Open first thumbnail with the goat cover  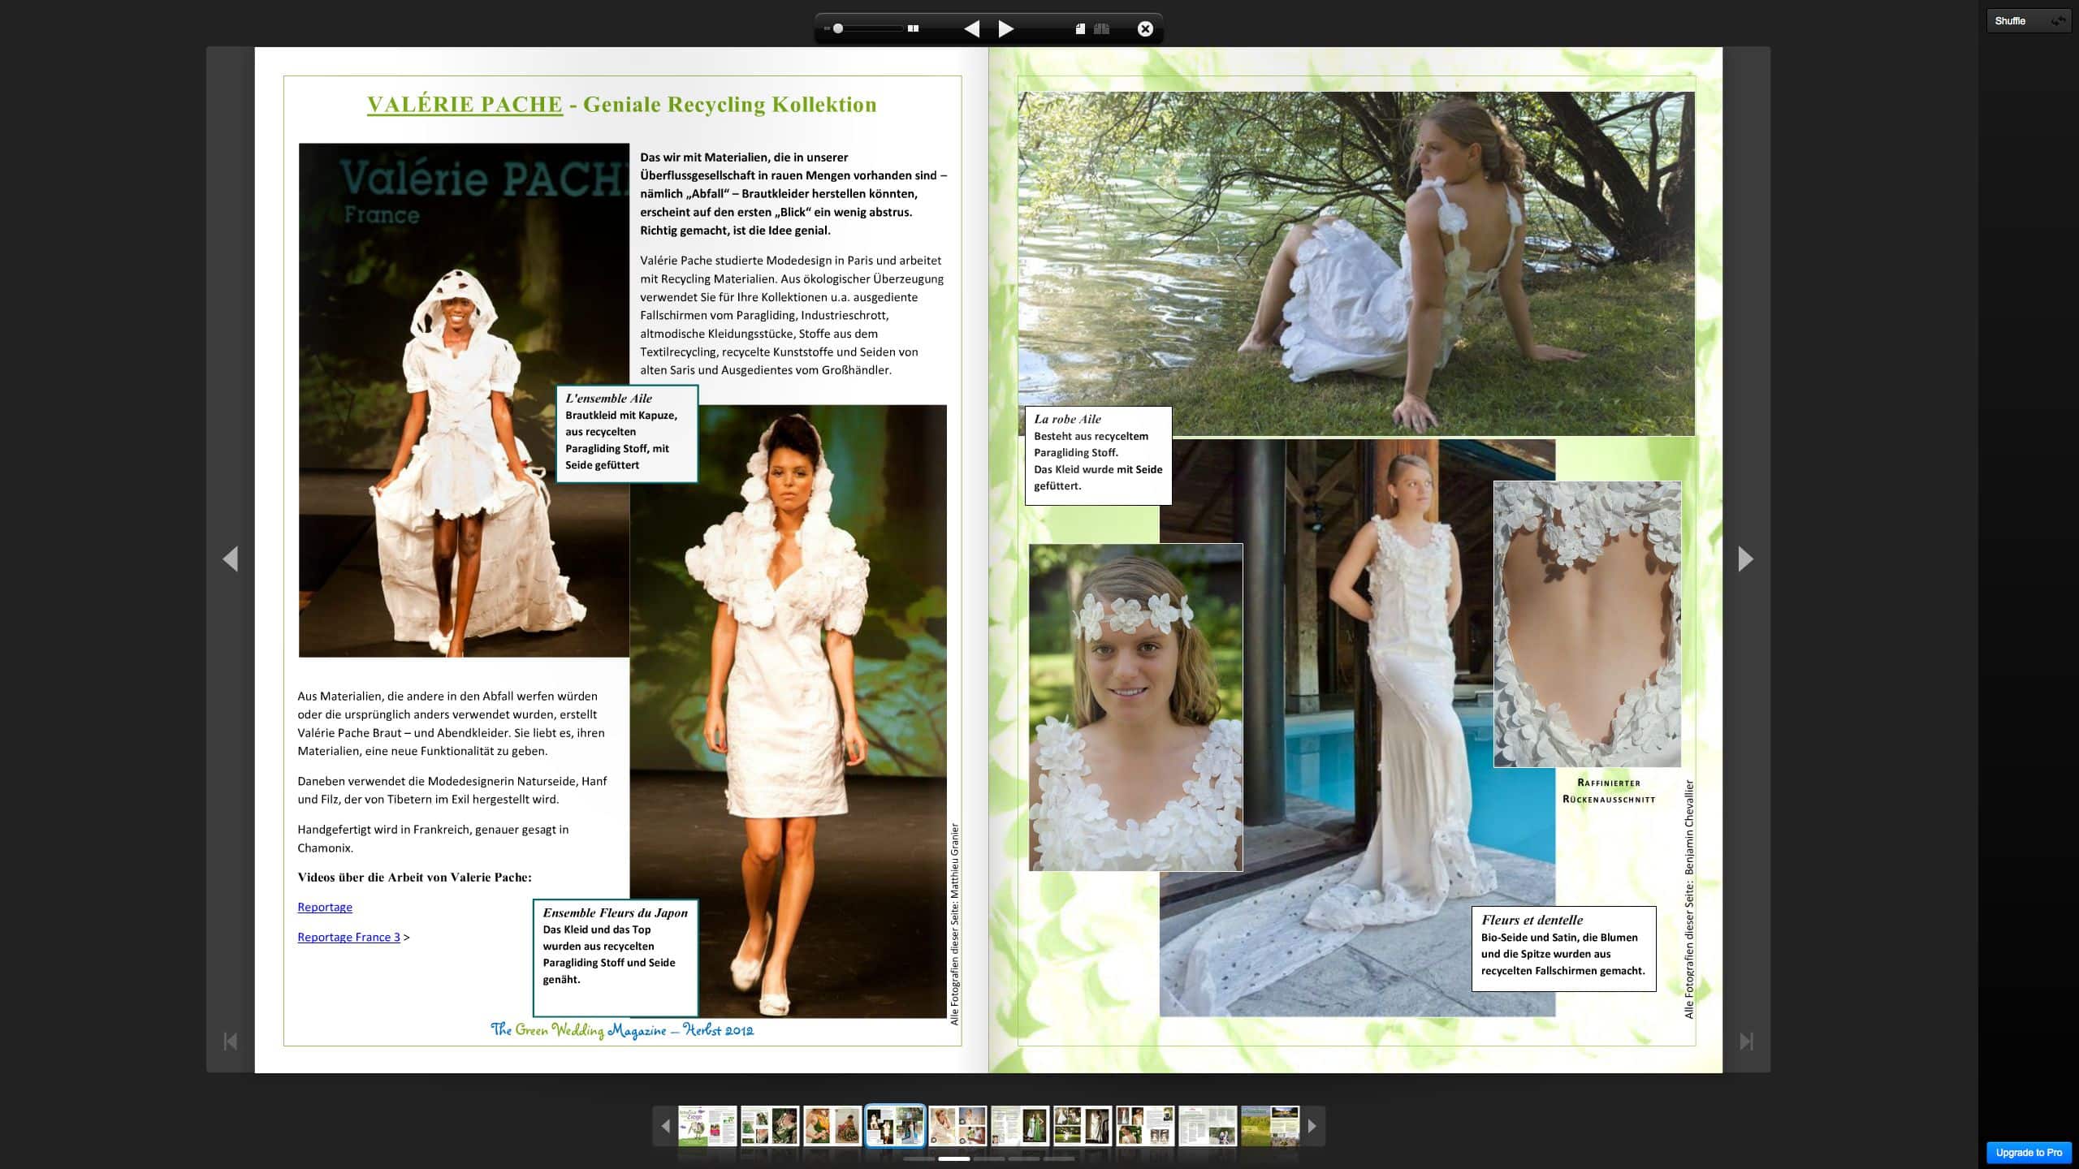(x=707, y=1126)
